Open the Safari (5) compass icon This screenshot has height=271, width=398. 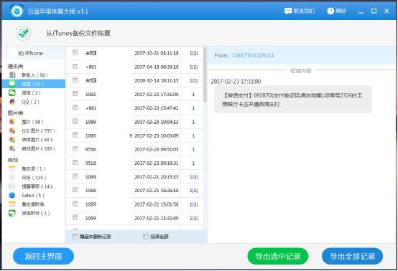(x=12, y=195)
